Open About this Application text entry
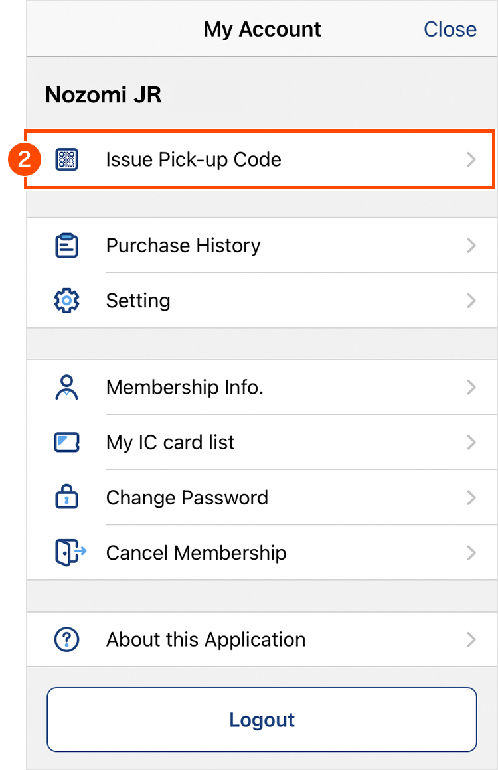The image size is (498, 770). [206, 639]
